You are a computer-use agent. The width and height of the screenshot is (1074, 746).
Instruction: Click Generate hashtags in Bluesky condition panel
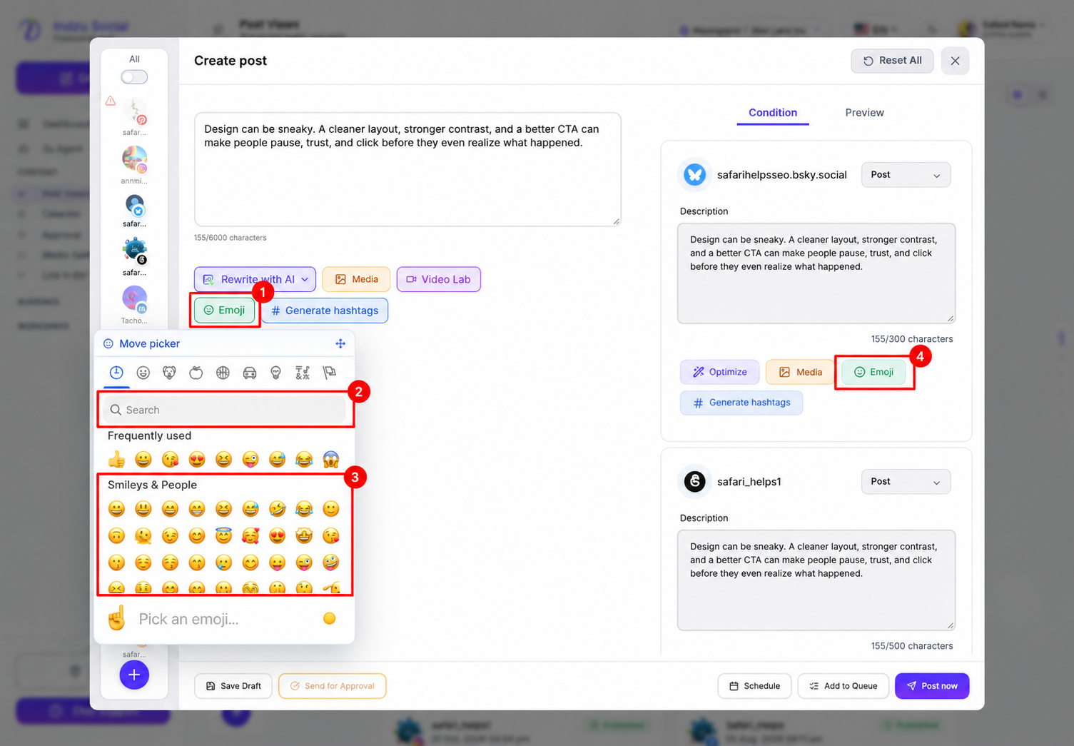741,403
